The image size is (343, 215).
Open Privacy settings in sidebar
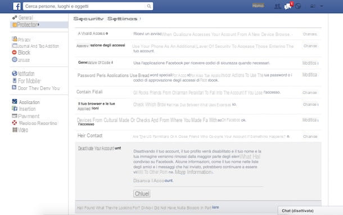click(x=24, y=39)
